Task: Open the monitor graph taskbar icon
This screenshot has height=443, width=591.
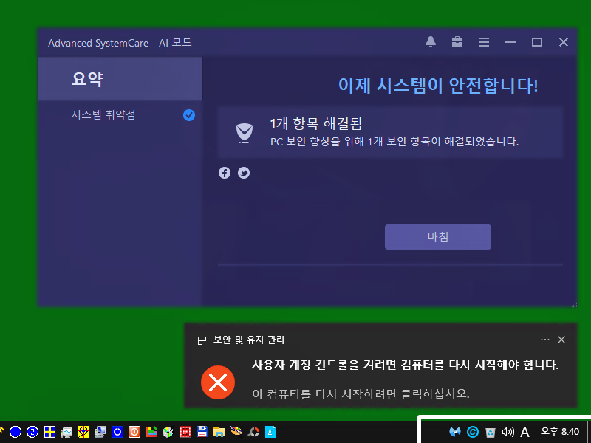Action: point(66,432)
